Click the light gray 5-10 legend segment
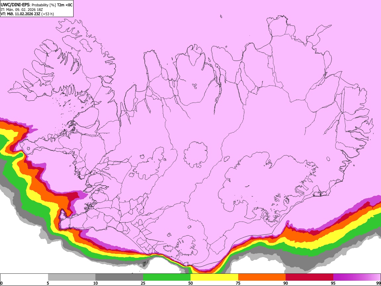This screenshot has width=381, height=286. tap(72, 277)
